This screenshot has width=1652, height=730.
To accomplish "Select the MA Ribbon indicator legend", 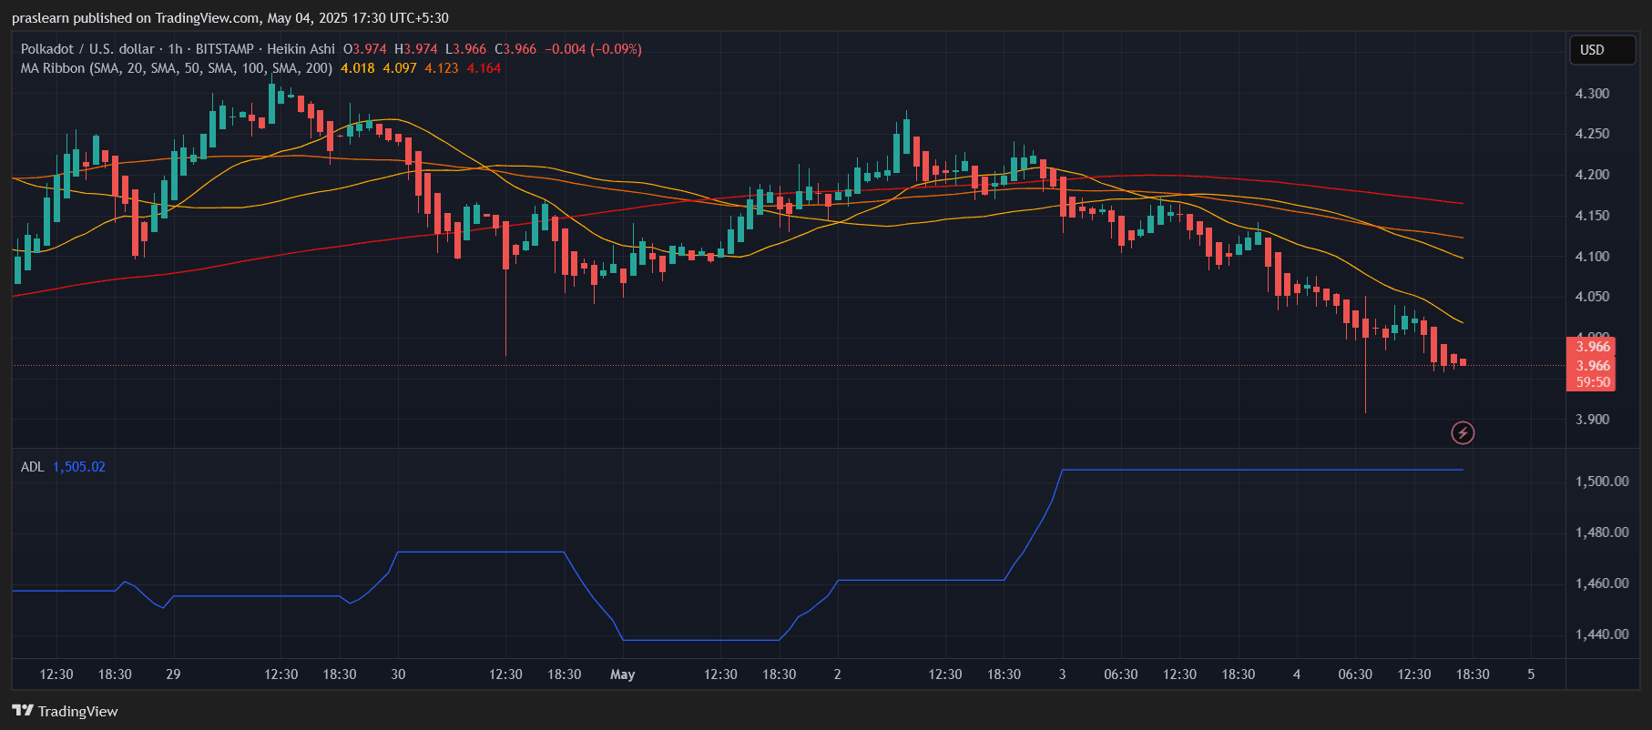I will pyautogui.click(x=176, y=68).
